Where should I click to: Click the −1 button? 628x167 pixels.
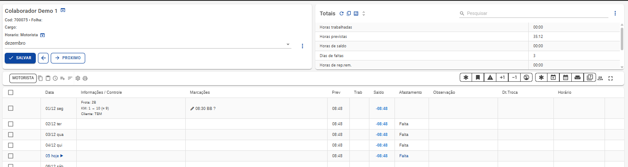514,78
